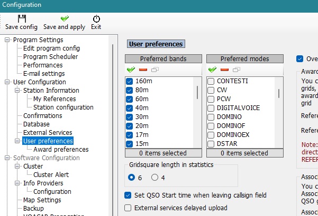Uncheck the 17m band checkbox

point(130,135)
